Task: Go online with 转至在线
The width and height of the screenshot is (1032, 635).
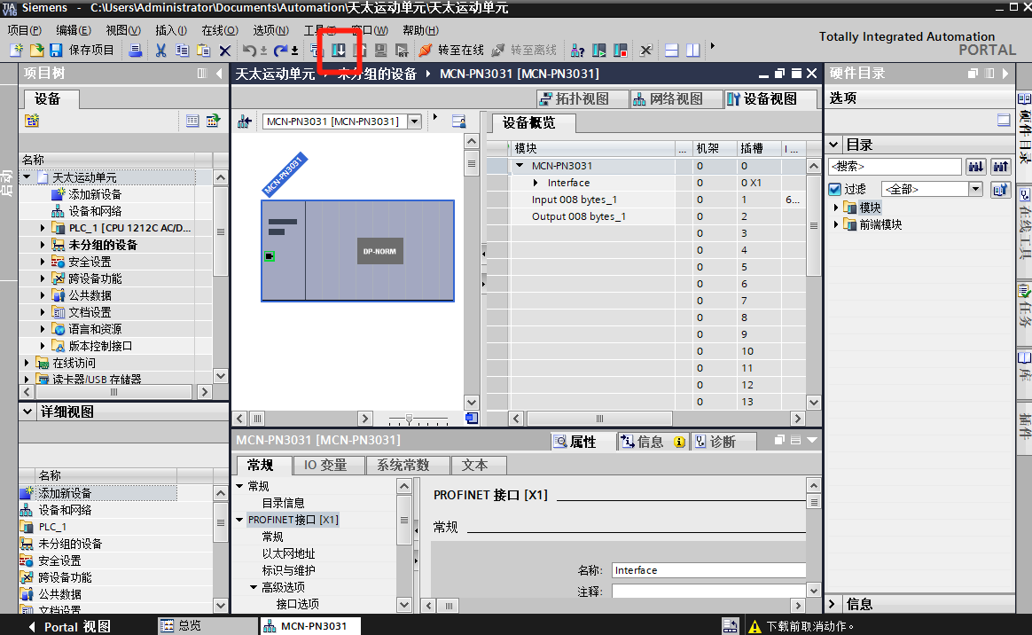Action: pos(451,50)
